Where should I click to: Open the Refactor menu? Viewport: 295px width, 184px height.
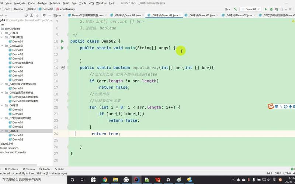[55, 3]
